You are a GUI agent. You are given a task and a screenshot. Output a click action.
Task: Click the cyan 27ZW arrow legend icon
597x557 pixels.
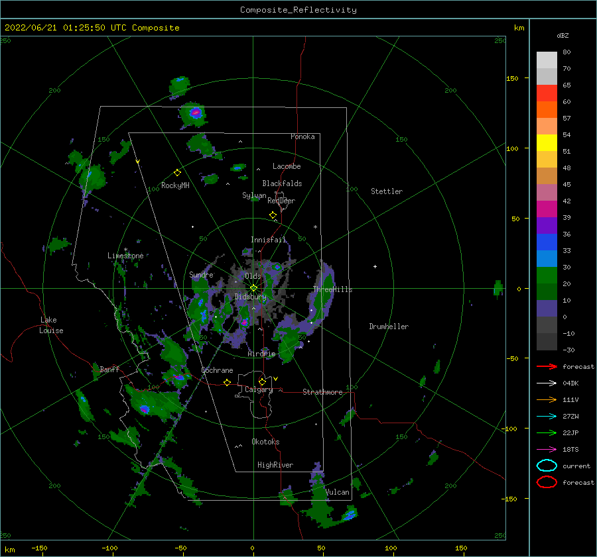point(547,417)
